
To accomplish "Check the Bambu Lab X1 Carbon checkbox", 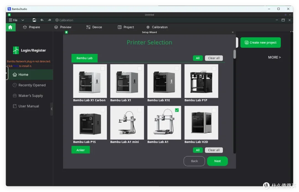I will (x=103, y=69).
